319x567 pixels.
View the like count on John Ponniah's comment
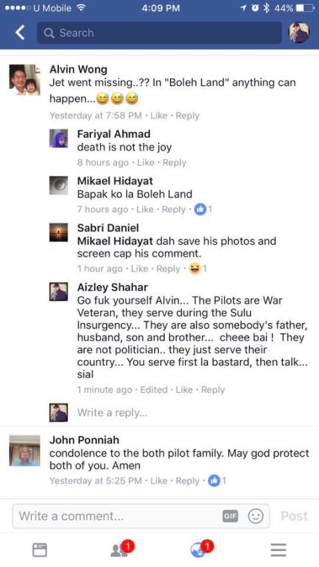click(x=217, y=481)
